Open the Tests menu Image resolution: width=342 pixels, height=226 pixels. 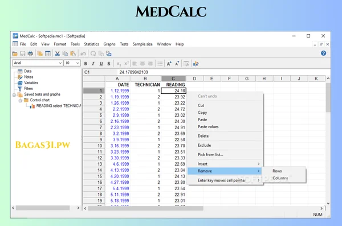[x=124, y=44]
